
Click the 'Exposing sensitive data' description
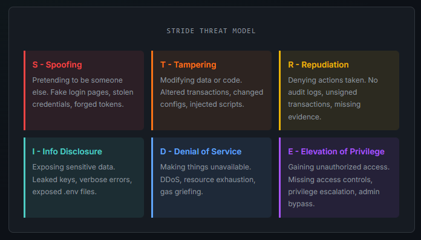pyautogui.click(x=82, y=179)
